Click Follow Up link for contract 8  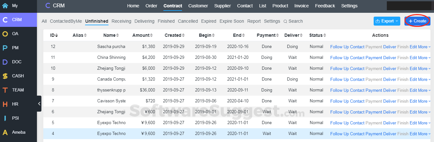click(x=339, y=90)
